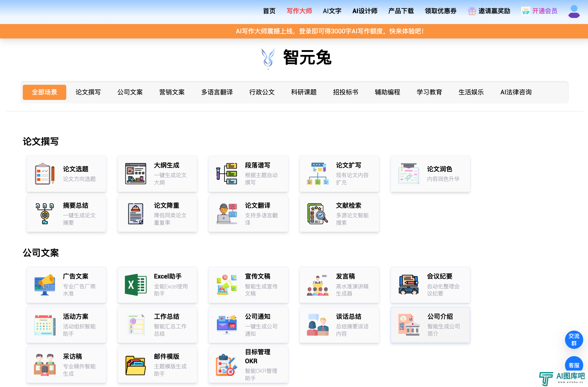Go to 首页 in top navigation
Screen dimensions: 588x387
[269, 11]
